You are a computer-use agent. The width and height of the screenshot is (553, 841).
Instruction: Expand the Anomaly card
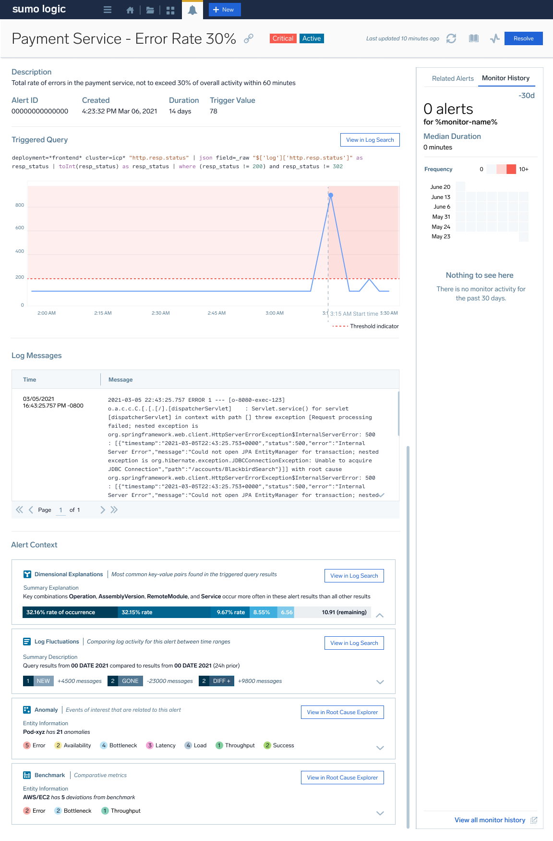pos(380,748)
